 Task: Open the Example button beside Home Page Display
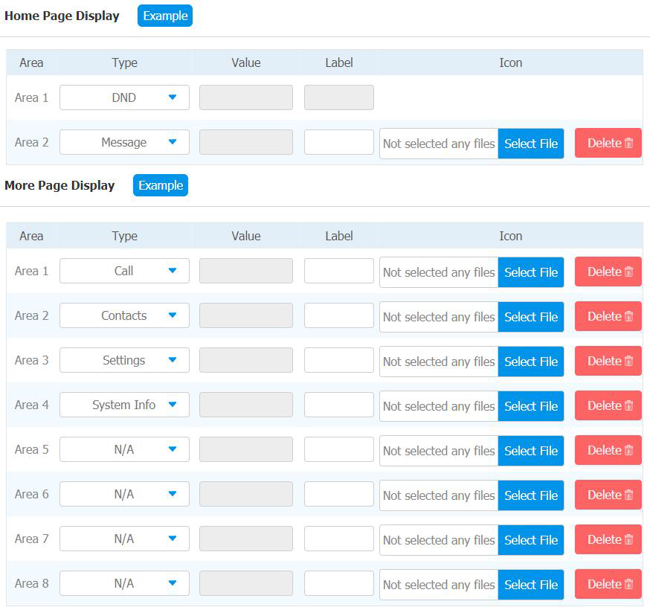[165, 16]
